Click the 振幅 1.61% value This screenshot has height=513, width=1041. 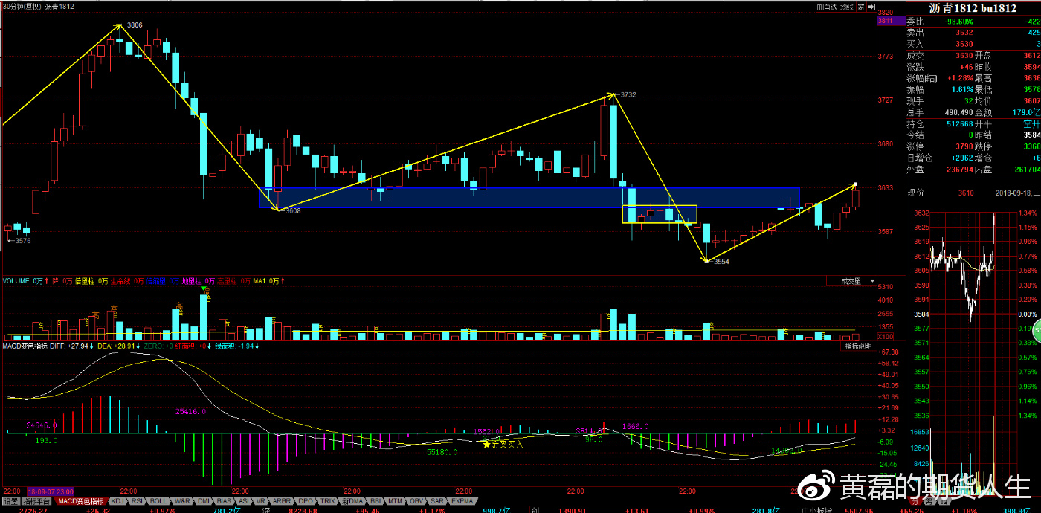coord(961,89)
